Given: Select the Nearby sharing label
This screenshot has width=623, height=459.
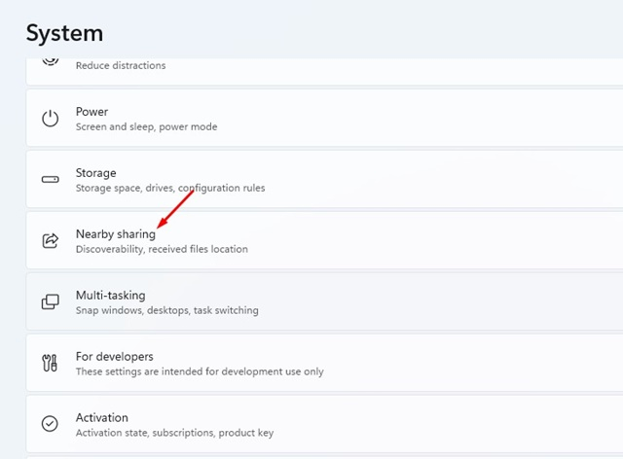Looking at the screenshot, I should tap(115, 234).
